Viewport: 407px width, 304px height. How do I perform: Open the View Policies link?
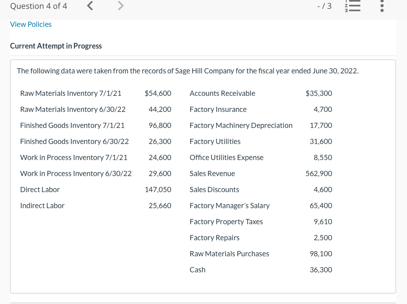[31, 24]
